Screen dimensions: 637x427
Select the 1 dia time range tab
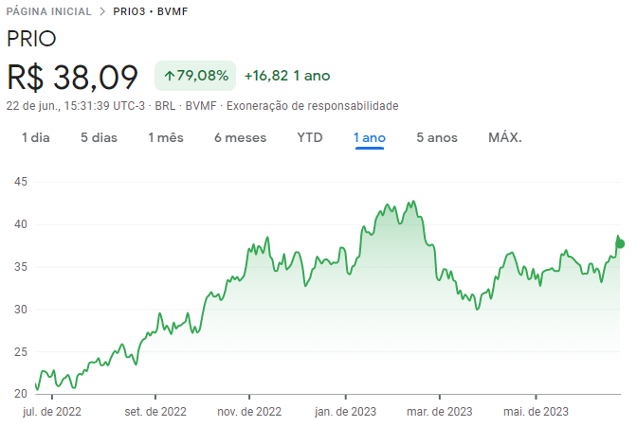(36, 137)
